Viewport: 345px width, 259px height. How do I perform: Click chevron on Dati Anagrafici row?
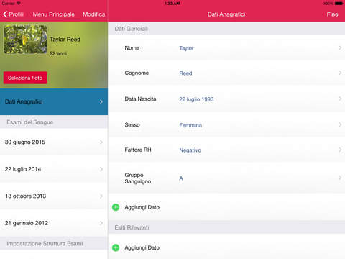coord(101,101)
